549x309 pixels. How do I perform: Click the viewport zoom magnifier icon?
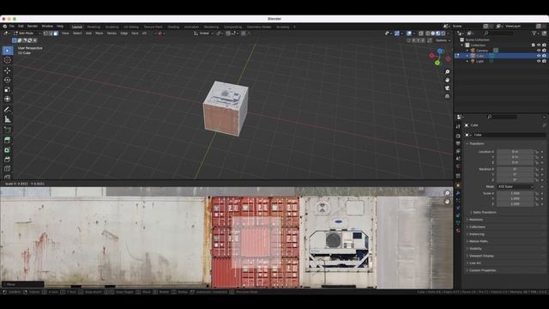pyautogui.click(x=447, y=72)
